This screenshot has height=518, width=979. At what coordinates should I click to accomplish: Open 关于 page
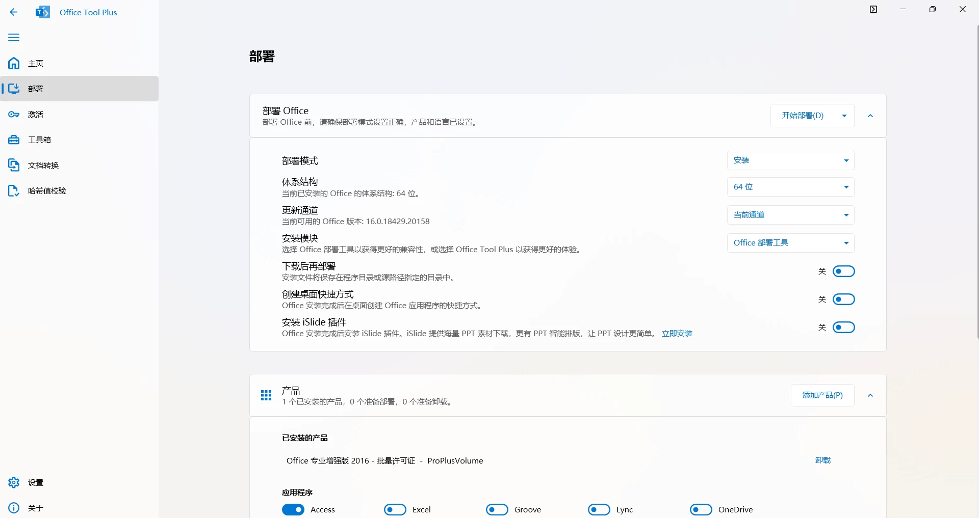[80, 508]
